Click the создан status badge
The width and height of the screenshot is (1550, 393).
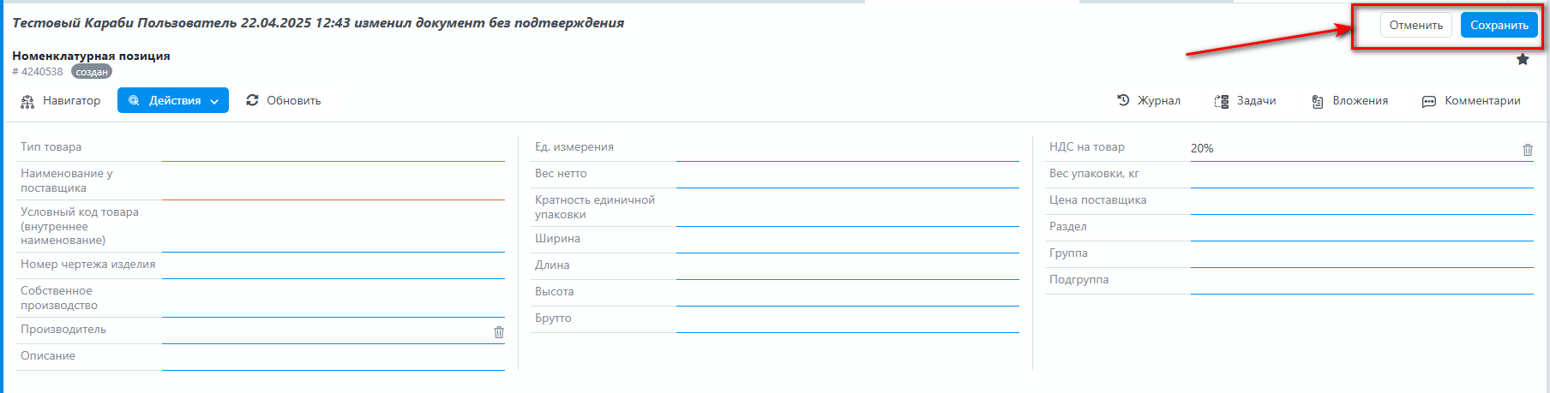[x=92, y=72]
